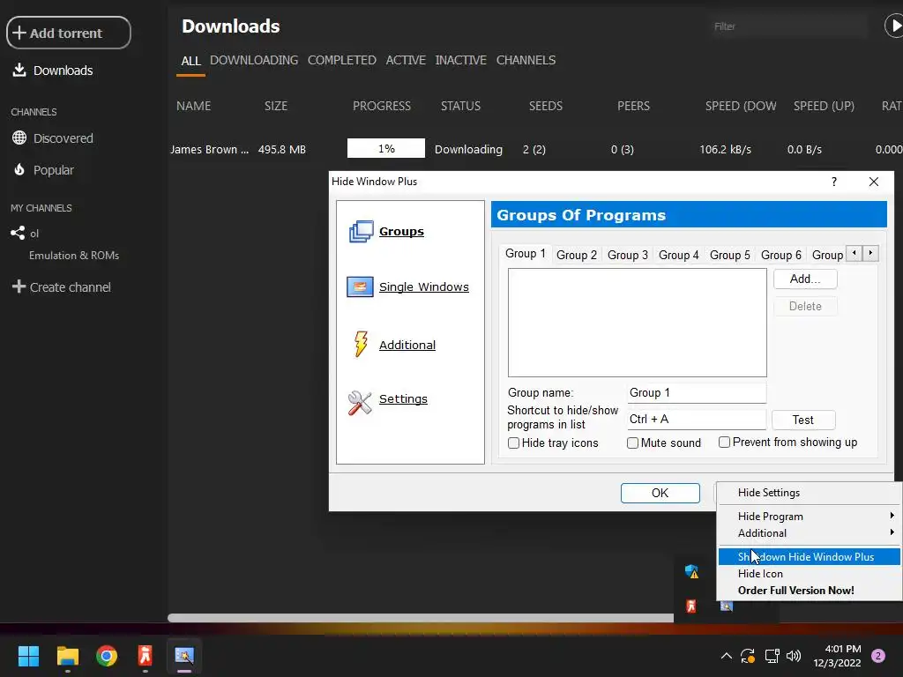903x677 pixels.
Task: Click the Additional lightning bolt icon
Action: tap(361, 345)
